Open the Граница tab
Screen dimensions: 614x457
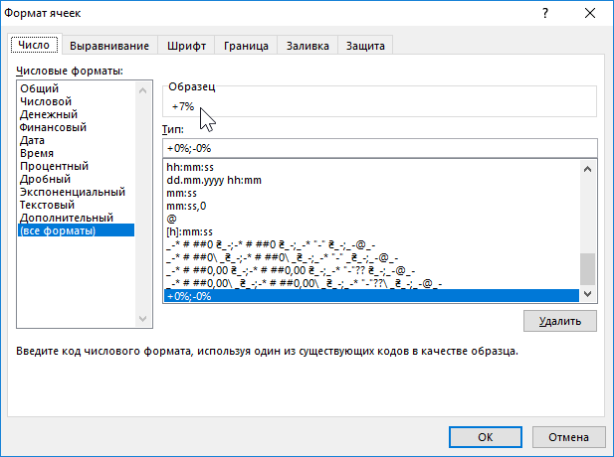(x=246, y=46)
